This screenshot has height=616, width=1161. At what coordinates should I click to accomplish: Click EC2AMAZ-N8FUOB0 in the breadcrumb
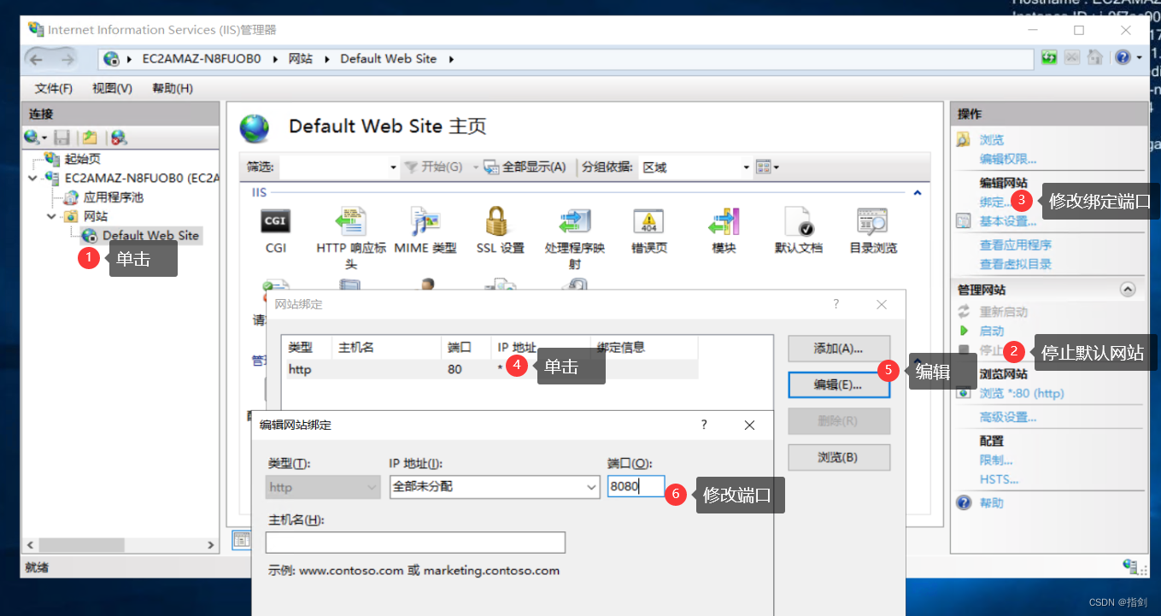pyautogui.click(x=200, y=59)
